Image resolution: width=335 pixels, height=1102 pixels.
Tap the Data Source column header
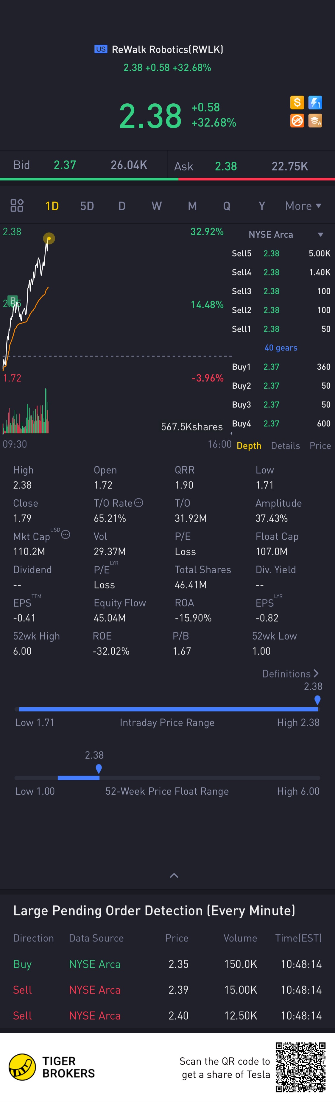tap(96, 938)
